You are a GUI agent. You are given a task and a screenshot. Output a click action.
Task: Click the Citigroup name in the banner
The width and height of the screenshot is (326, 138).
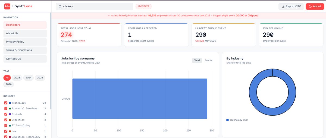(x=253, y=16)
